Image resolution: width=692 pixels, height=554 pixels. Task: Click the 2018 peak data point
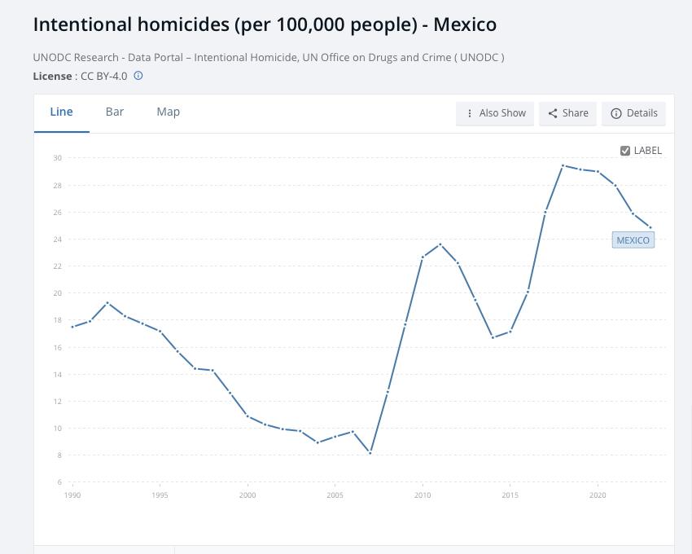point(563,165)
